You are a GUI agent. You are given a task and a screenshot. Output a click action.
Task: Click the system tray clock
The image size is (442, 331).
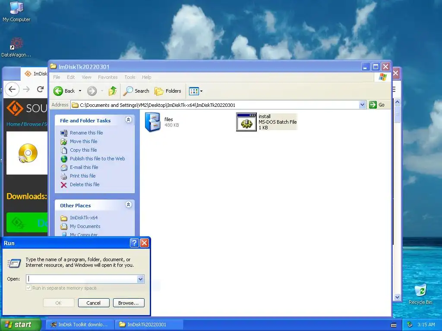[x=426, y=325]
